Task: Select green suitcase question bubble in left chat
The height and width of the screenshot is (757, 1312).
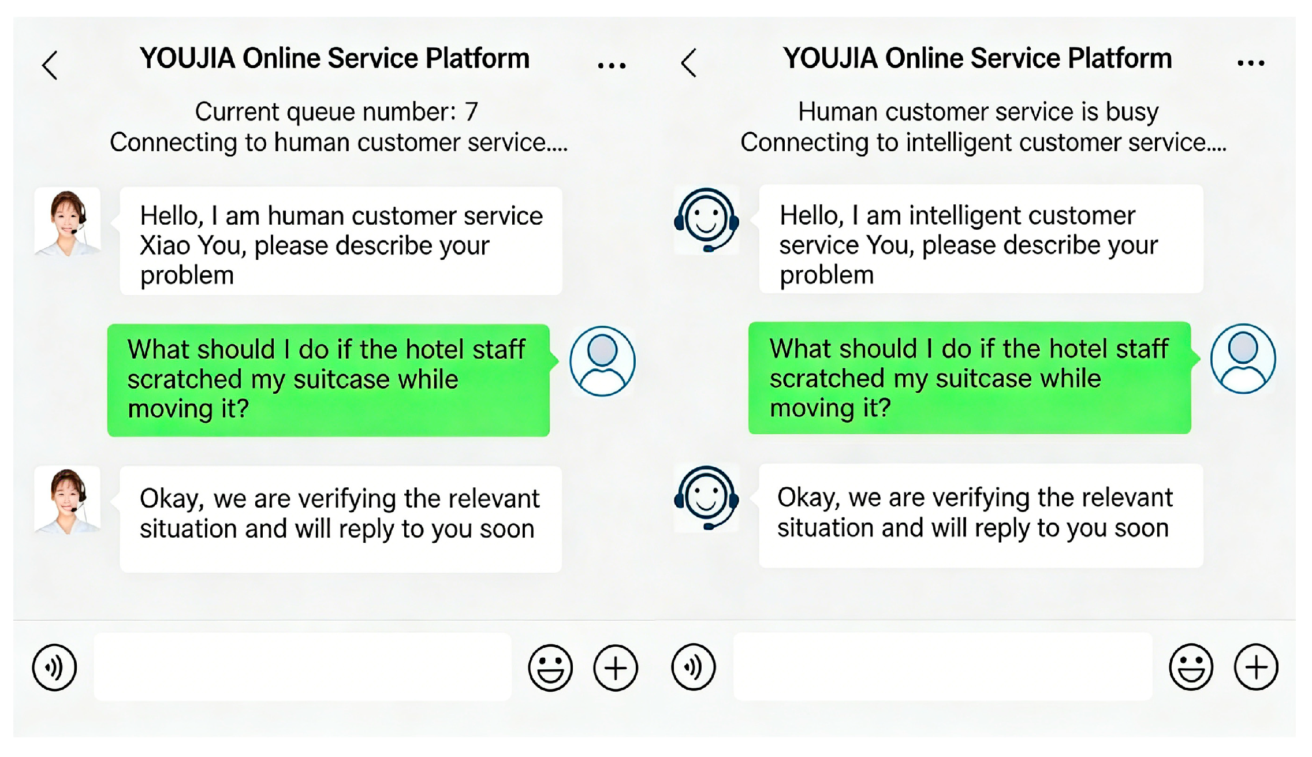Action: [328, 379]
